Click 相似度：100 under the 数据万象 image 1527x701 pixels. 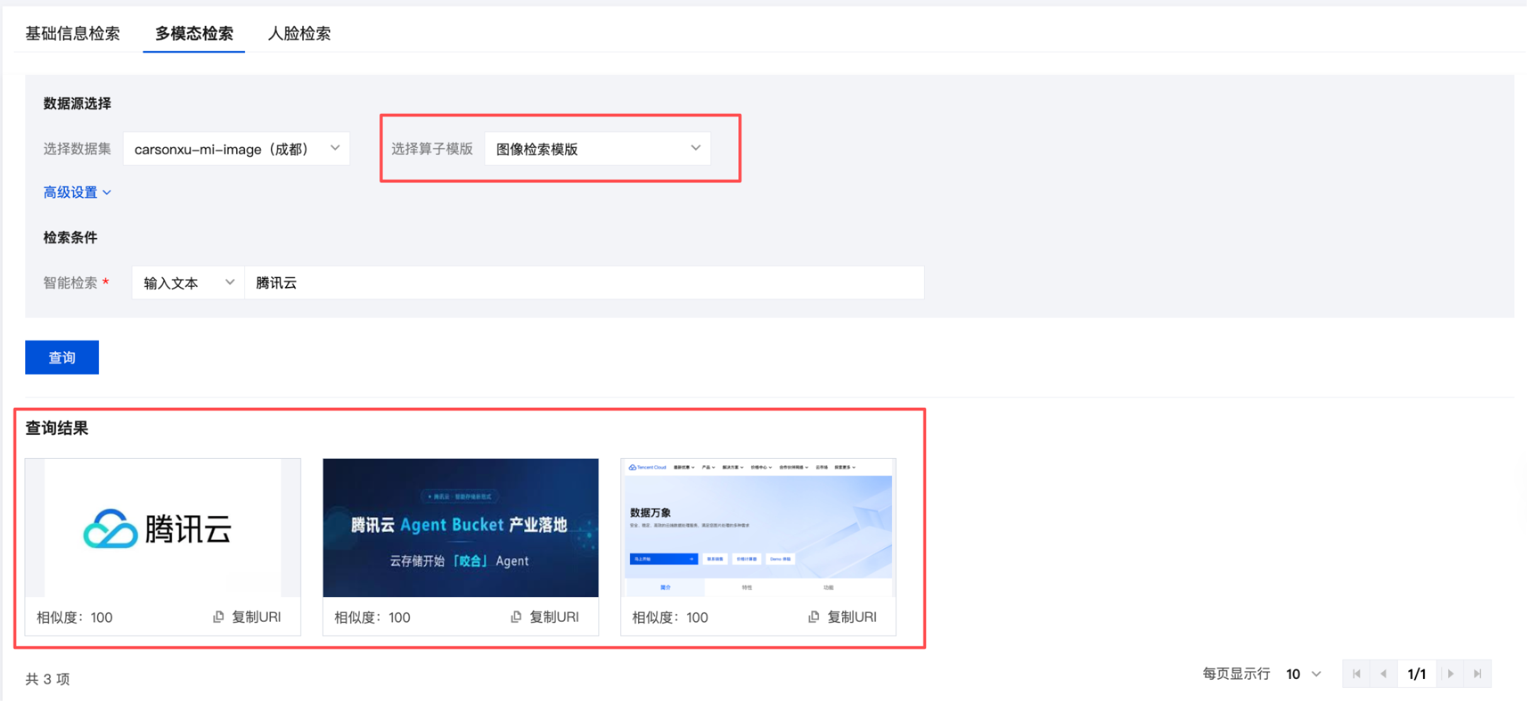coord(670,617)
